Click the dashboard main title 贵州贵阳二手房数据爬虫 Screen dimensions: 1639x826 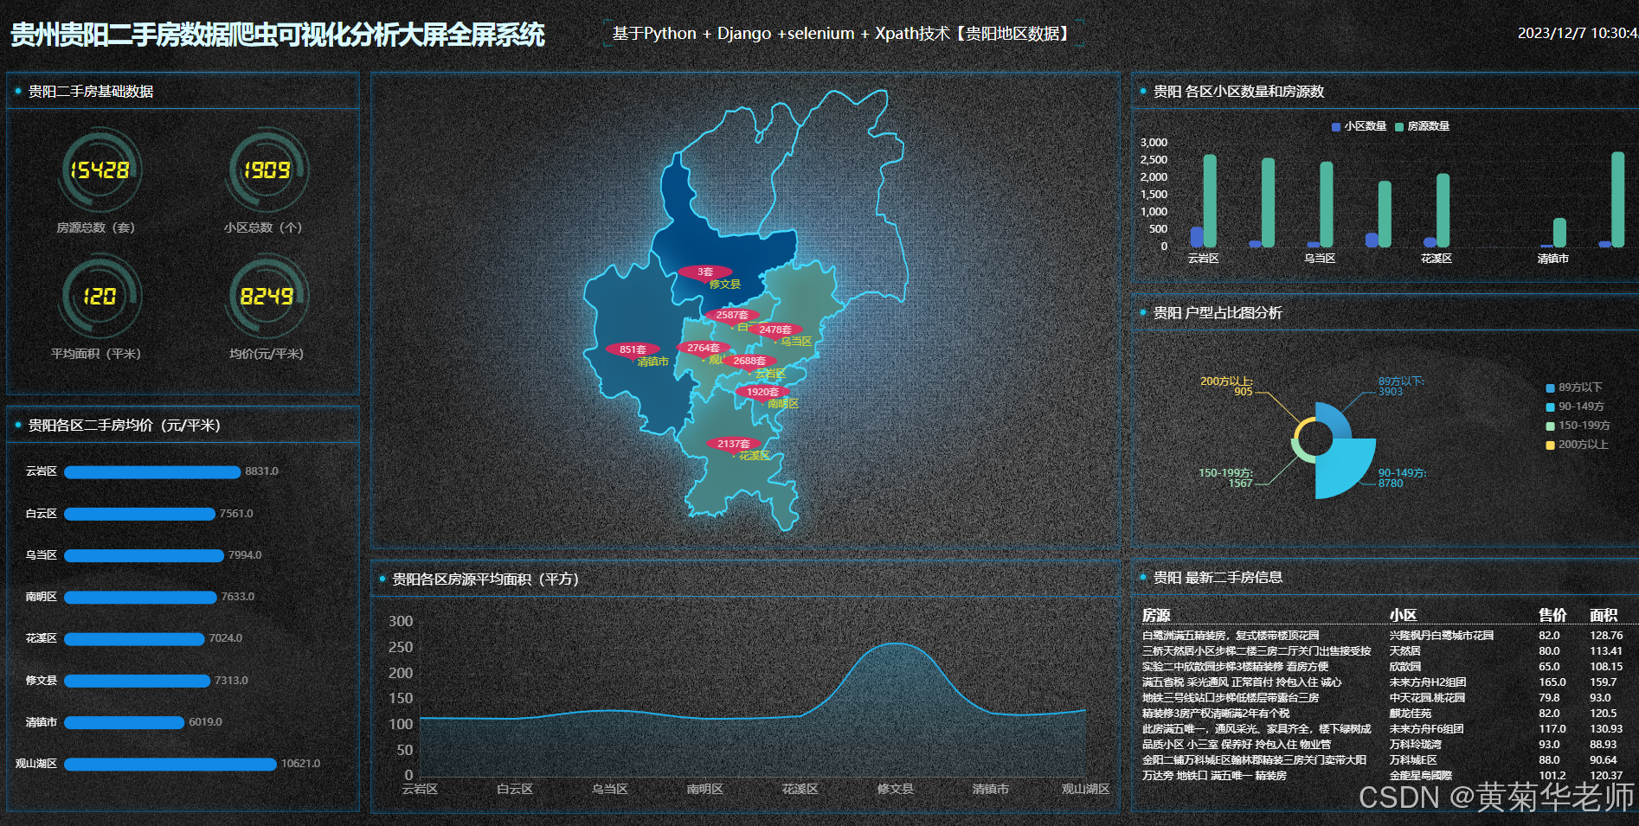tap(277, 35)
